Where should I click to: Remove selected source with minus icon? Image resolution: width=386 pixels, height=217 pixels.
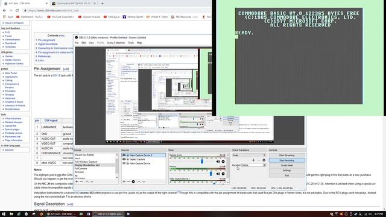pos(128,181)
